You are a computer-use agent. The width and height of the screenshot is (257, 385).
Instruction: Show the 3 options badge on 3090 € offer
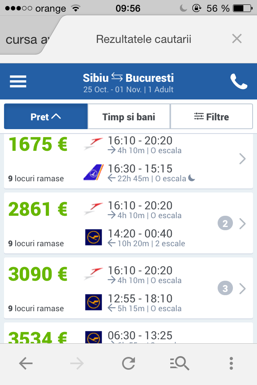coord(225,288)
